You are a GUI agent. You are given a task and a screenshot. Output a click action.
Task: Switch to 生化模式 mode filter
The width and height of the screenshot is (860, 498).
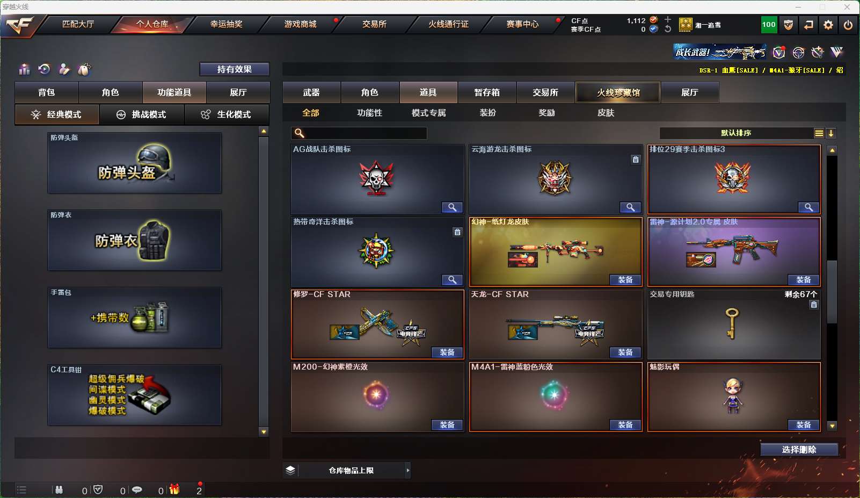click(227, 114)
